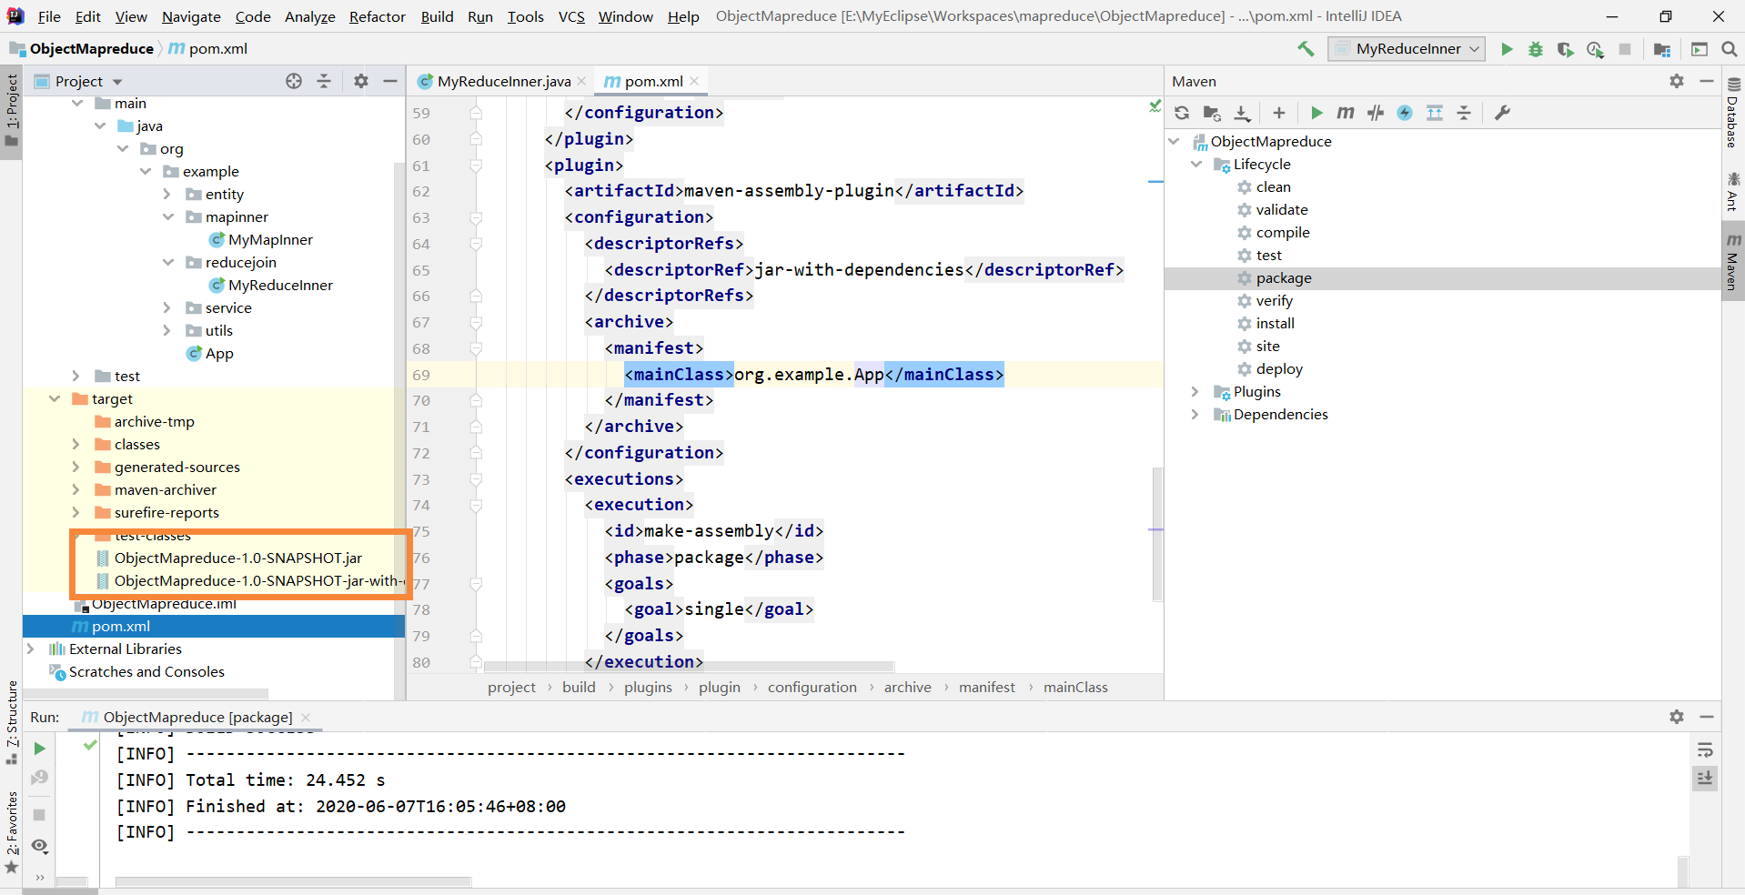This screenshot has width=1745, height=895.
Task: Switch to MyReduceInner.java editor tab
Action: click(x=502, y=81)
